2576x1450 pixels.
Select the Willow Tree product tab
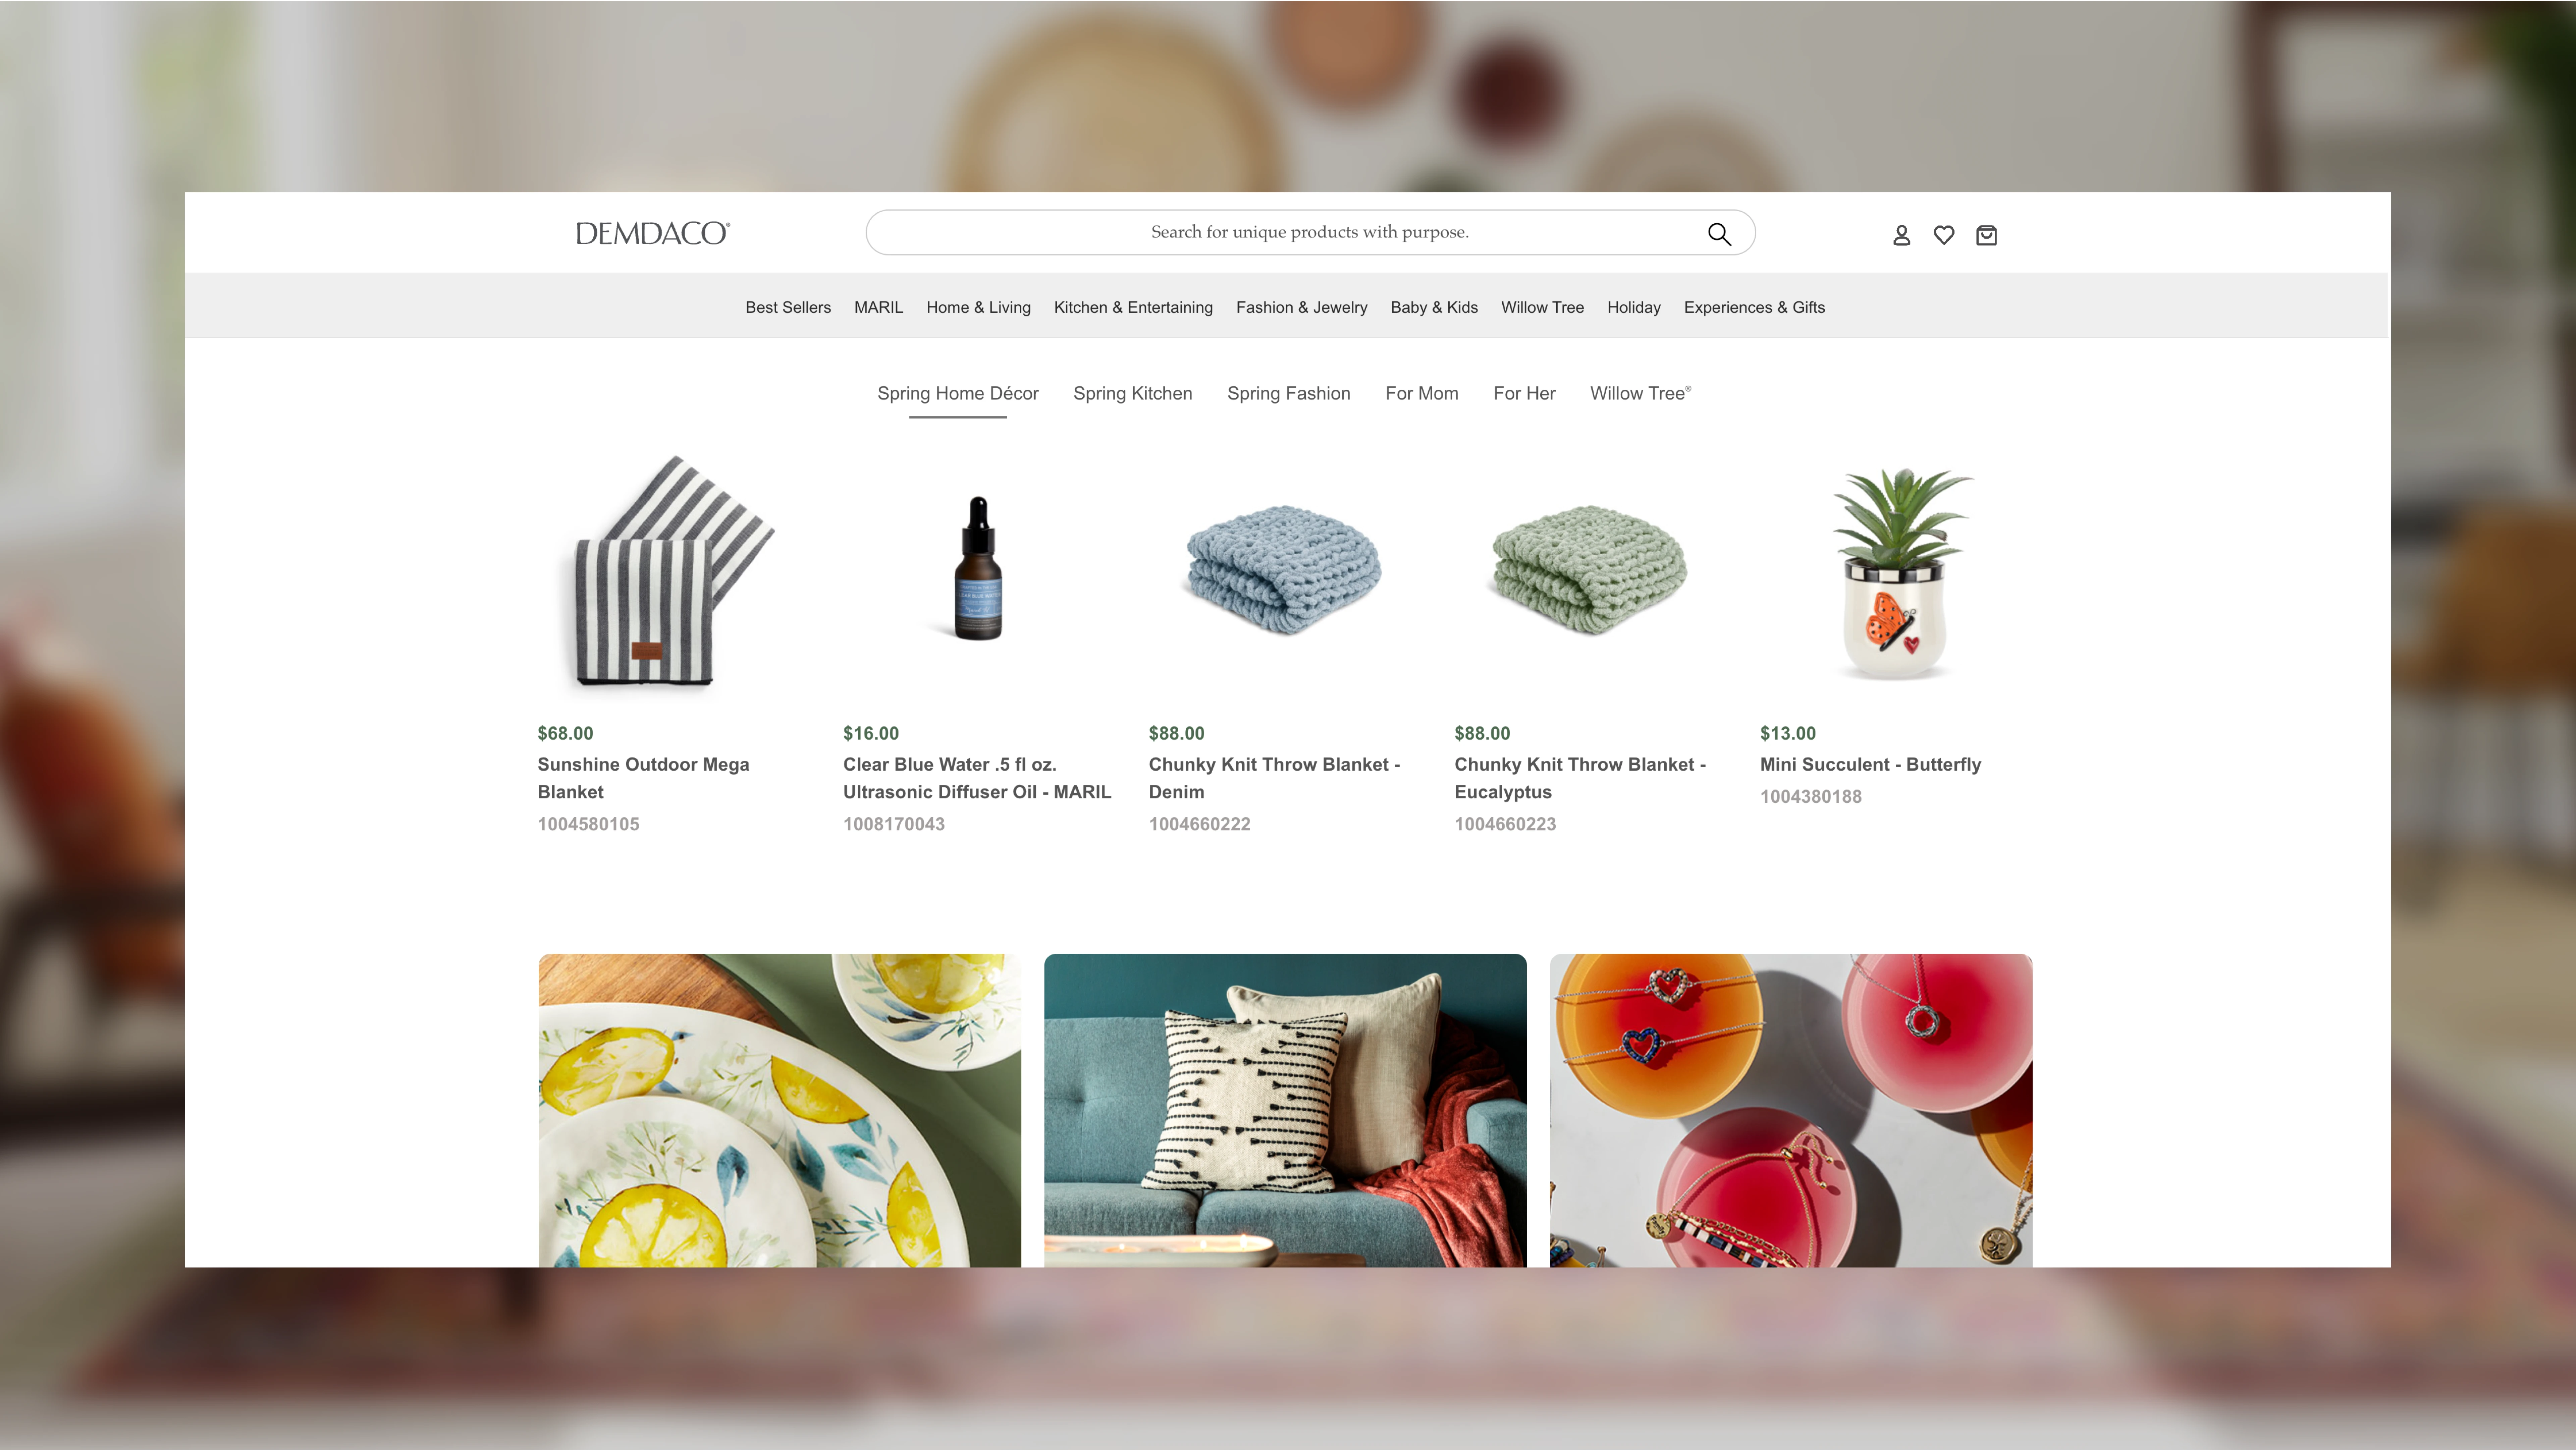[1640, 393]
